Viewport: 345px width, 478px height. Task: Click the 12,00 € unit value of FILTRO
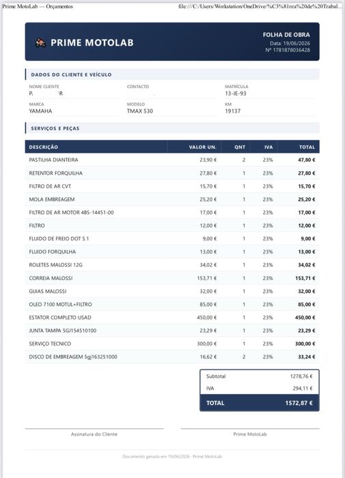pyautogui.click(x=208, y=225)
